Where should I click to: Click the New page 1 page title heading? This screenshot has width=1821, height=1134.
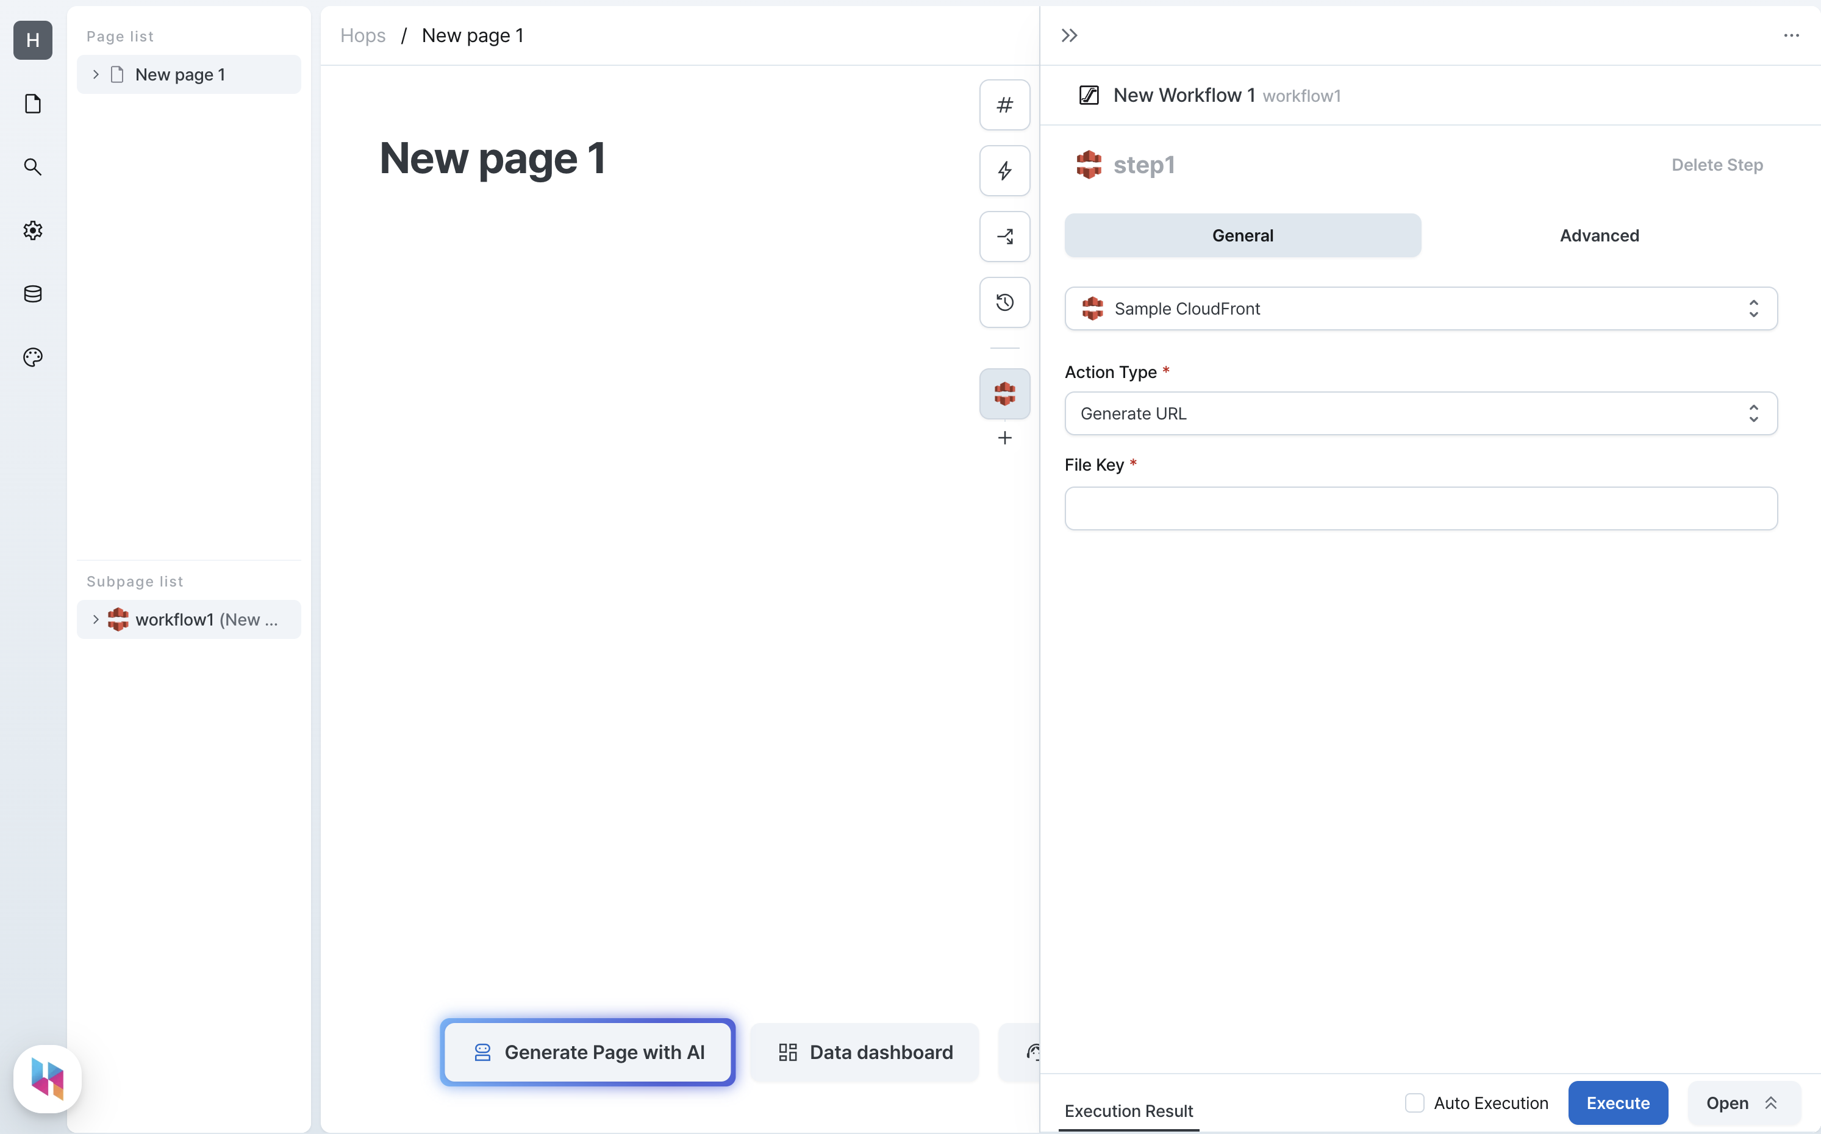tap(492, 159)
